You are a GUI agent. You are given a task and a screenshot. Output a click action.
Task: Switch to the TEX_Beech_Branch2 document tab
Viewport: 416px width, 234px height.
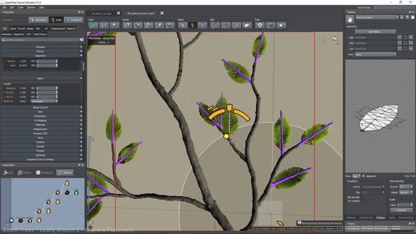coord(140,13)
